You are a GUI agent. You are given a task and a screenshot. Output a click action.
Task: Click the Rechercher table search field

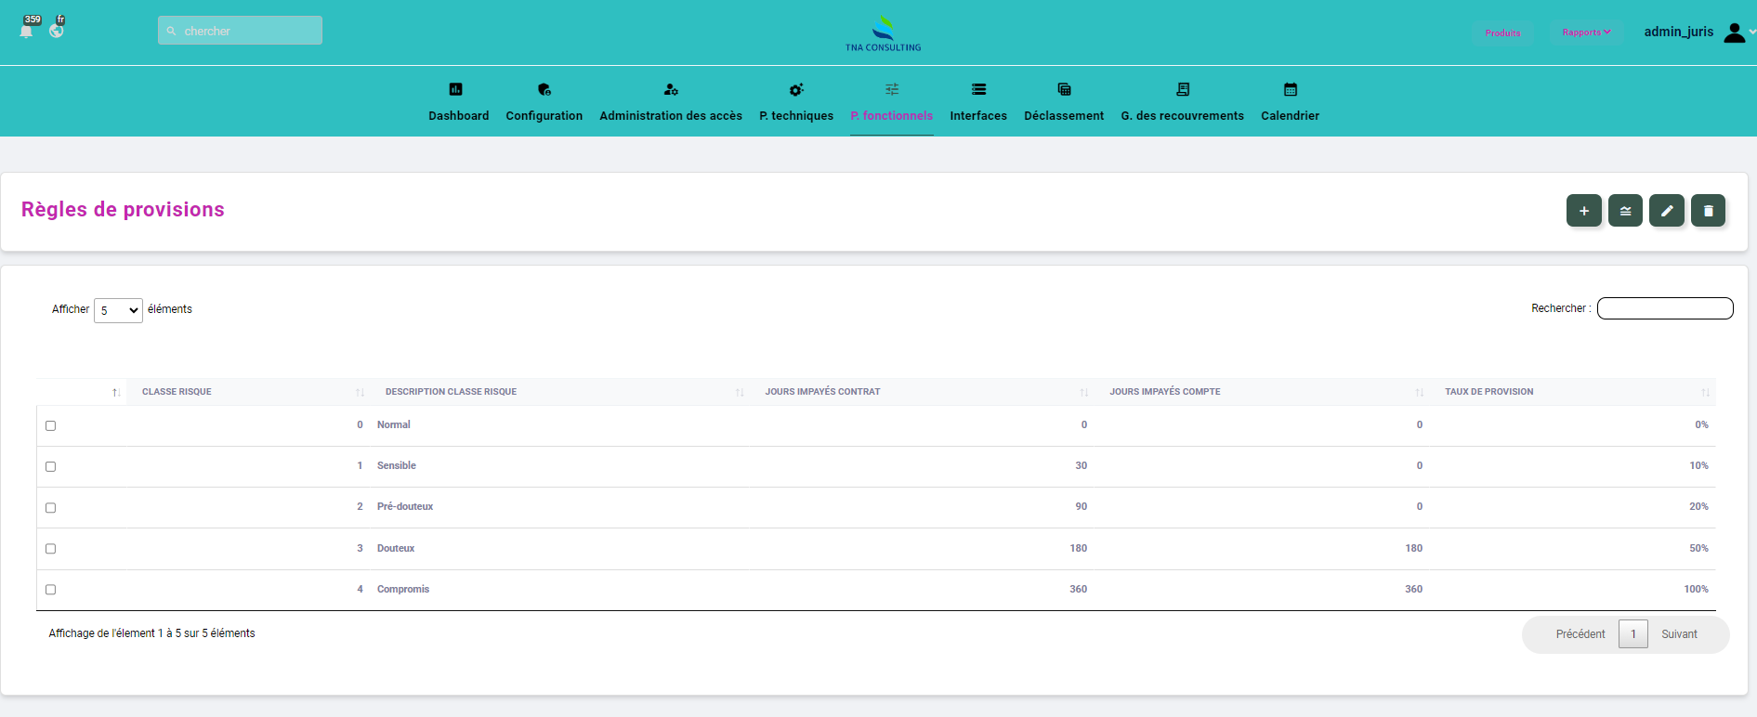coord(1664,308)
